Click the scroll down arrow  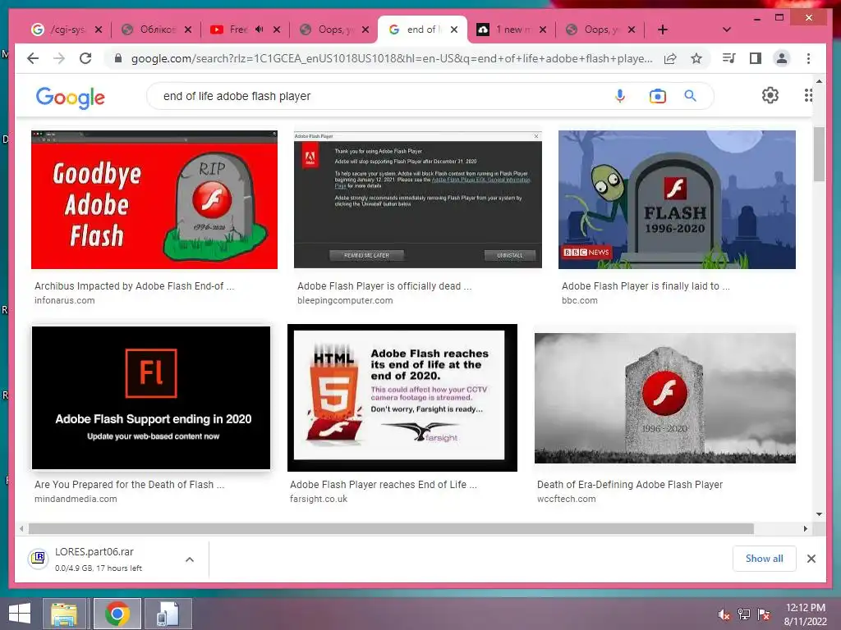pyautogui.click(x=819, y=514)
